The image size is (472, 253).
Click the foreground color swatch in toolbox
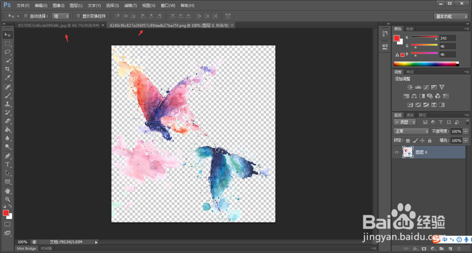tap(6, 213)
